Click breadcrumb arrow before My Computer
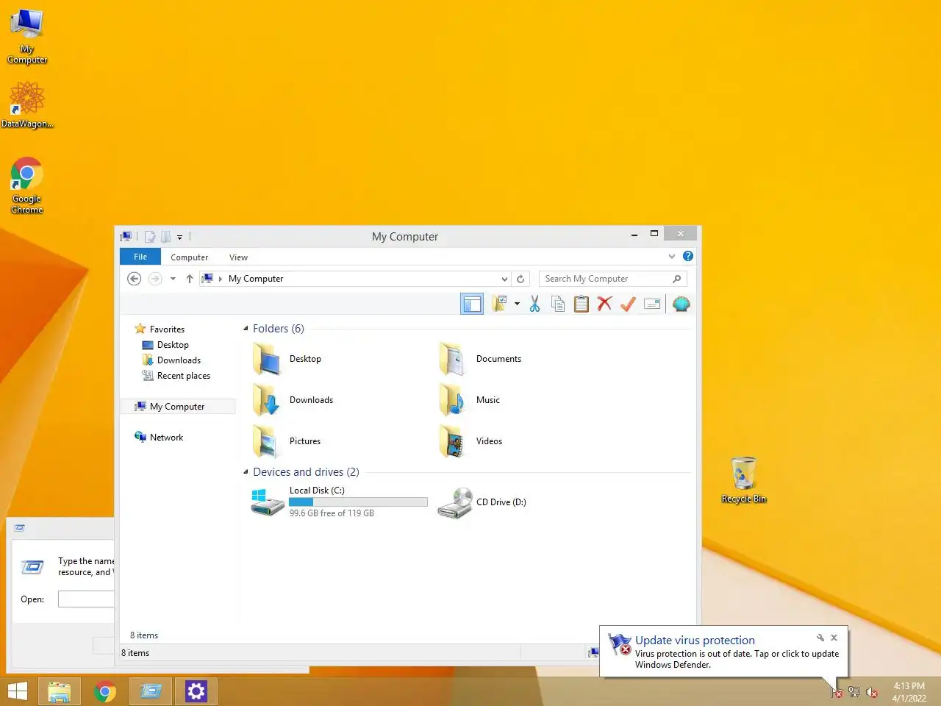 coord(221,279)
